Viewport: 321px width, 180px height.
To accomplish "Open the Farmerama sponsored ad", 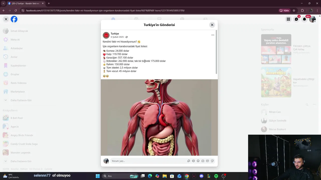I will tap(276, 82).
